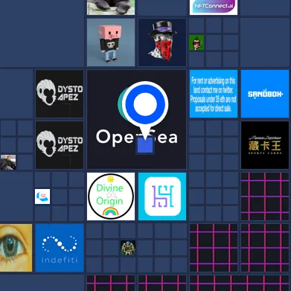
Task: Open the Chinese sports cards land tile
Action: point(265,145)
